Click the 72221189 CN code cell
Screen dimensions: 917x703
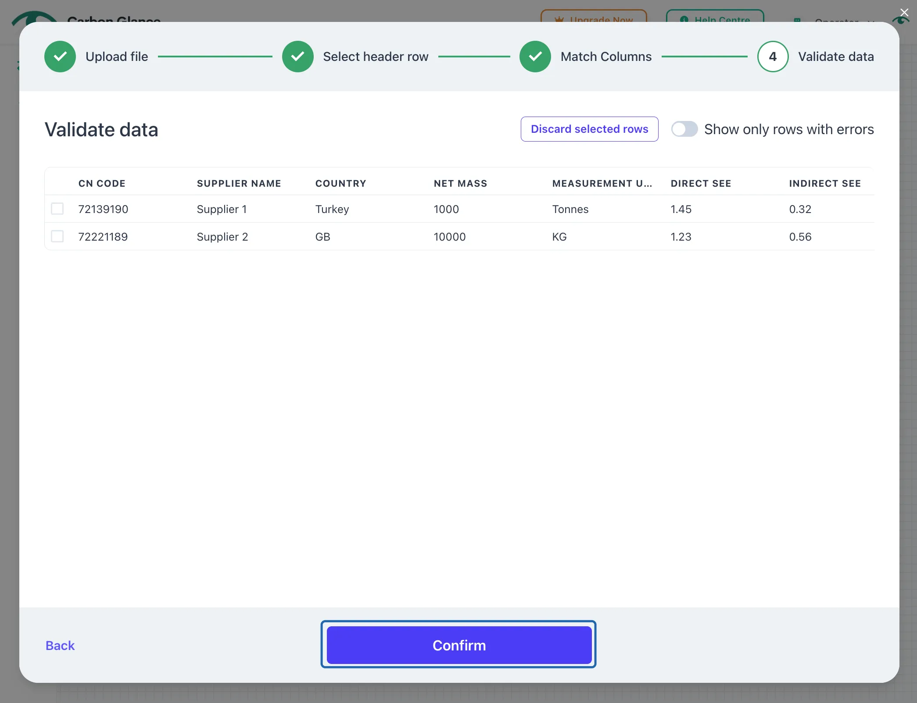point(103,237)
